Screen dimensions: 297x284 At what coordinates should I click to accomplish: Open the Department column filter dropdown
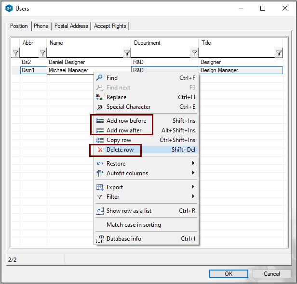coord(194,53)
